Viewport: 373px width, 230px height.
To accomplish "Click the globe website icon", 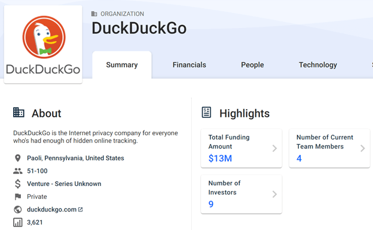I will click(17, 209).
